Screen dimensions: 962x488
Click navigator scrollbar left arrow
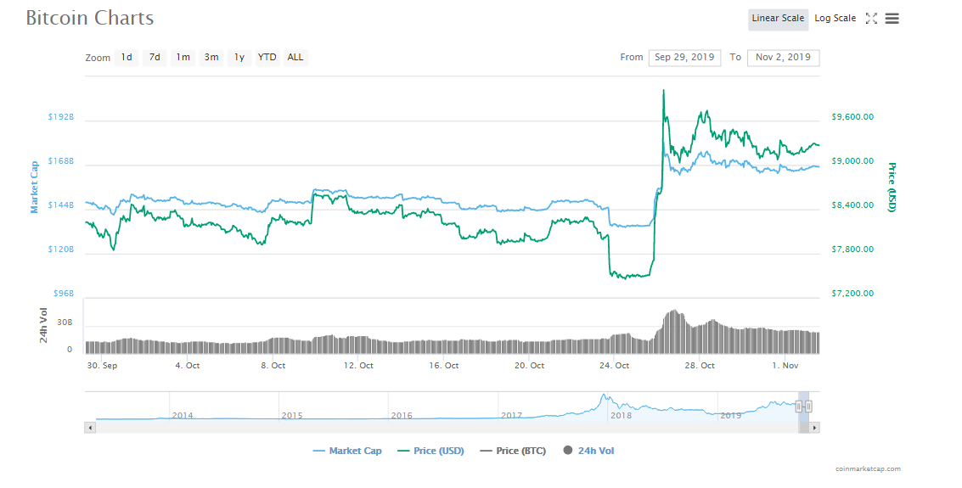pyautogui.click(x=90, y=427)
